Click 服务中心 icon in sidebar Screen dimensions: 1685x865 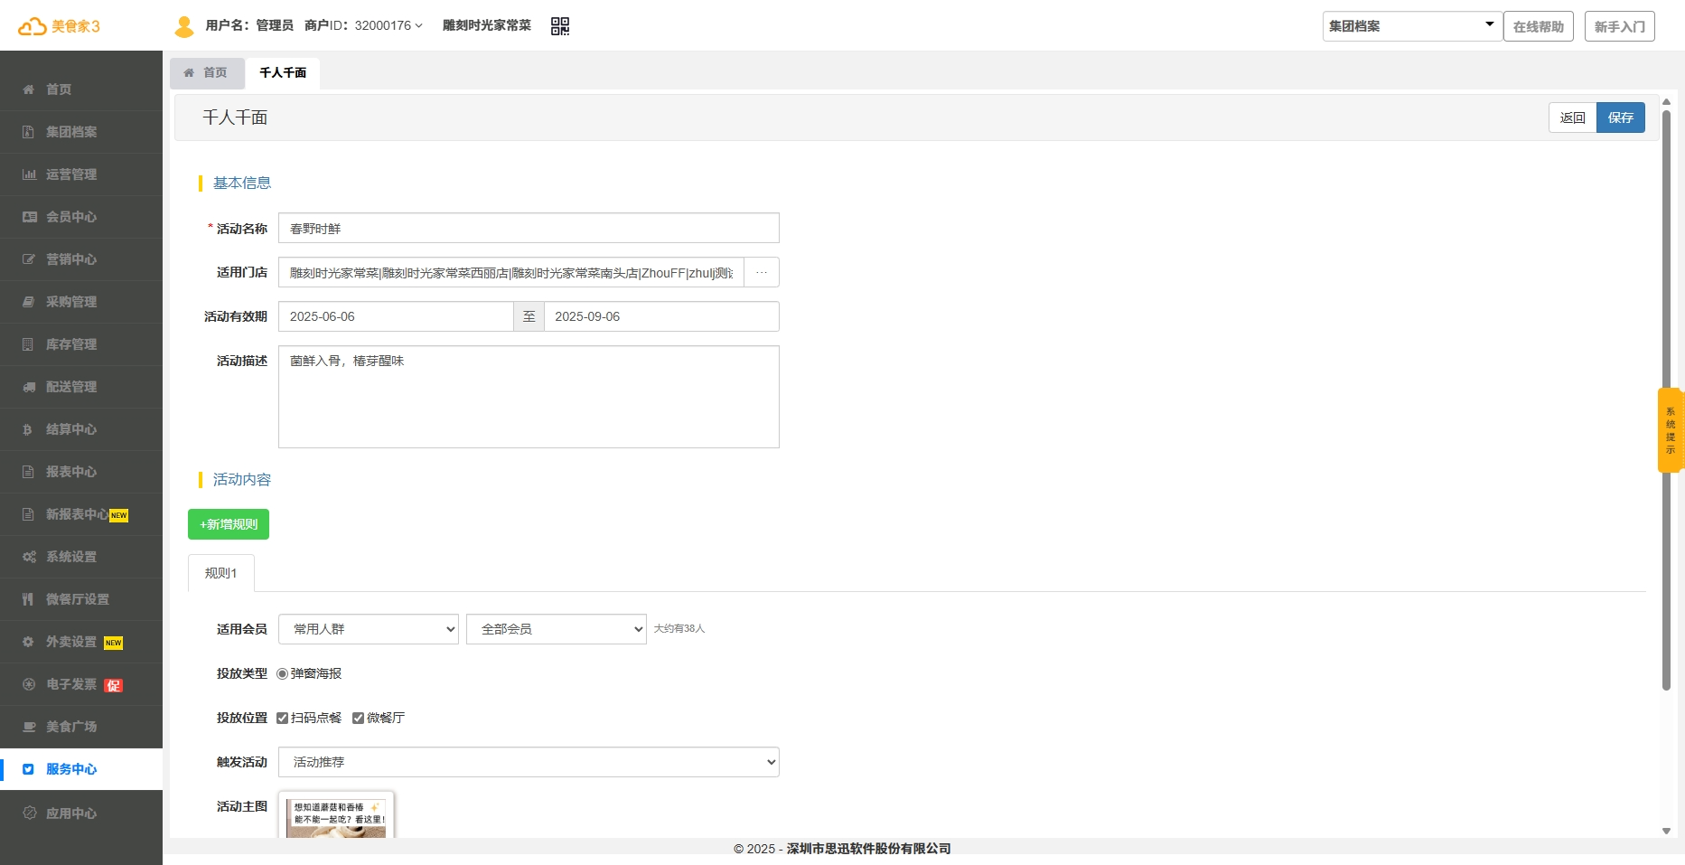(28, 769)
